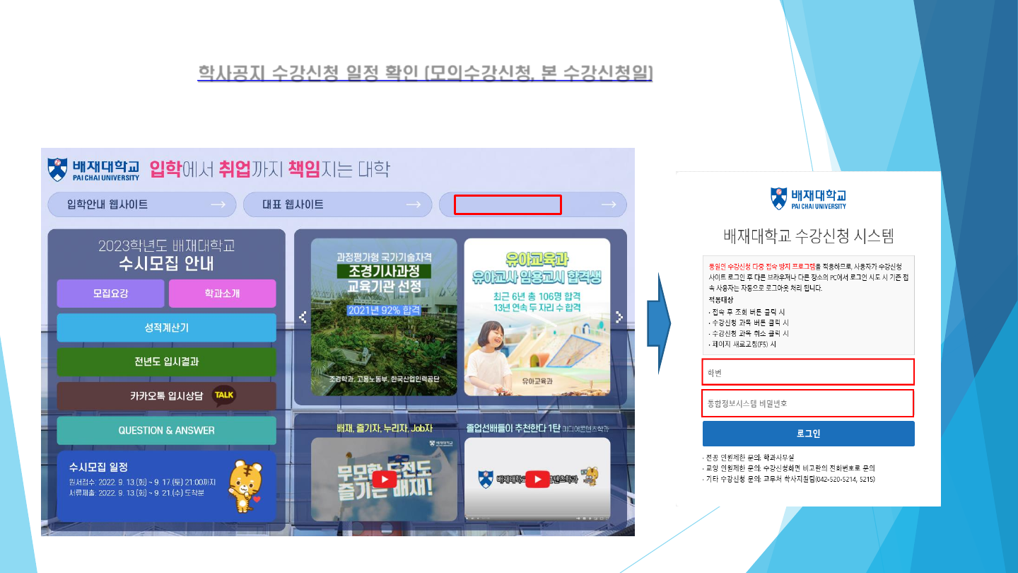Click the blue 로그인 button

[x=809, y=434]
